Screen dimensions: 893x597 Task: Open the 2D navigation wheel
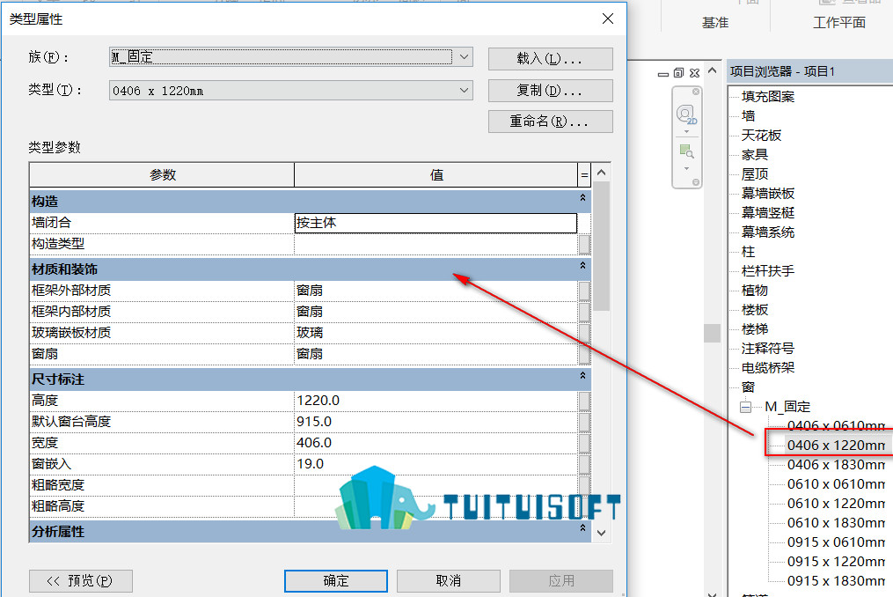pos(686,114)
